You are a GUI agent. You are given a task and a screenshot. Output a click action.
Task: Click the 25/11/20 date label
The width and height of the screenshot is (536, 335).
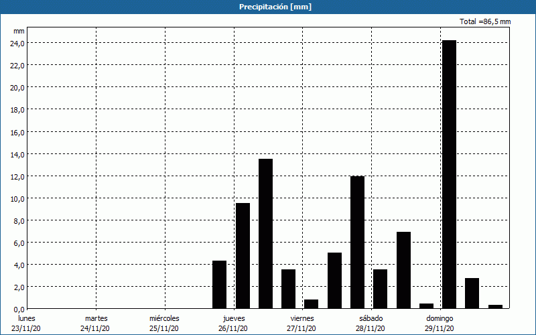(x=164, y=329)
